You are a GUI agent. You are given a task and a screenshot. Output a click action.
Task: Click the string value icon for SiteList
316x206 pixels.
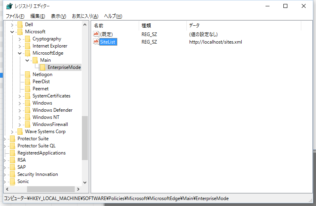pos(96,42)
